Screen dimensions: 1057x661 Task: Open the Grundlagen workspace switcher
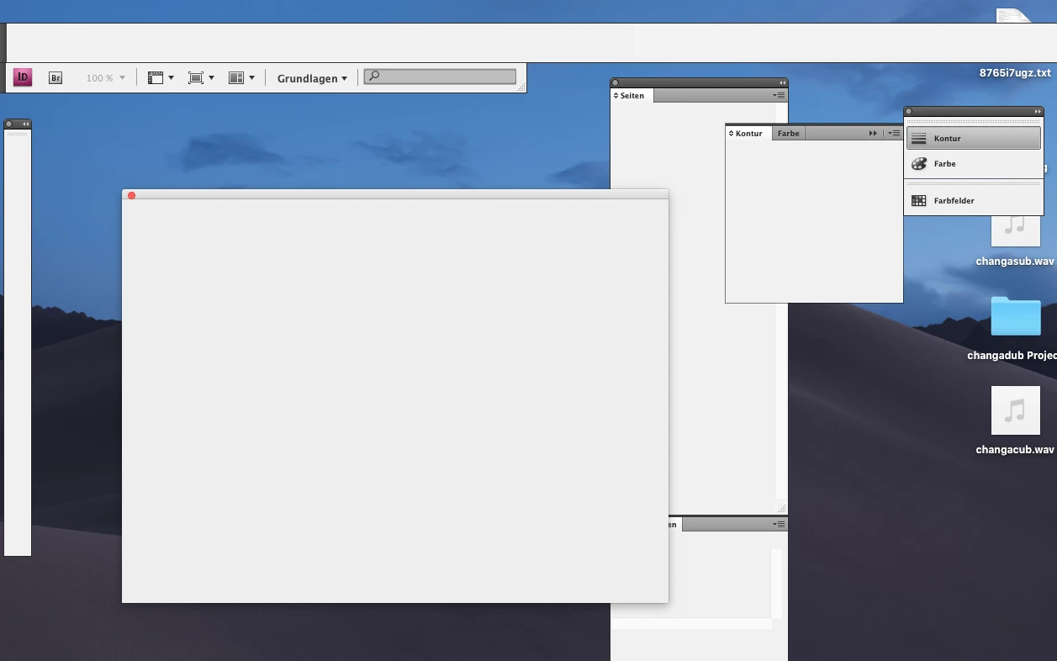point(312,78)
